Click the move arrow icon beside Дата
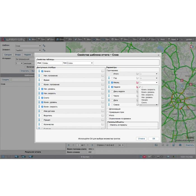This screenshot has width=196, height=196. tap(109, 100)
